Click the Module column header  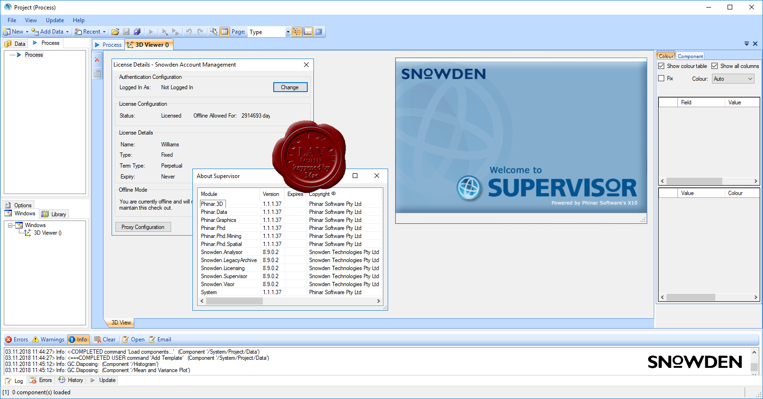(x=229, y=194)
